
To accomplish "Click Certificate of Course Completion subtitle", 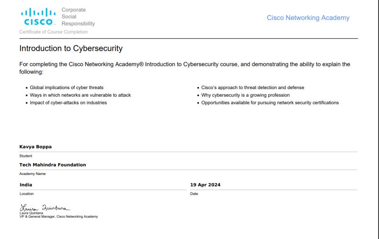I will click(54, 32).
